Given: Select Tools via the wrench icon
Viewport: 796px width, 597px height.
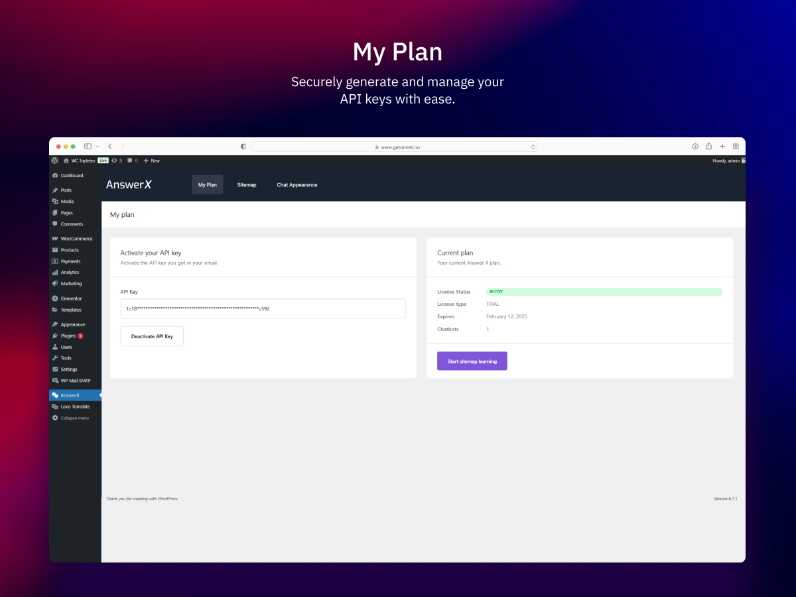Looking at the screenshot, I should click(x=55, y=358).
